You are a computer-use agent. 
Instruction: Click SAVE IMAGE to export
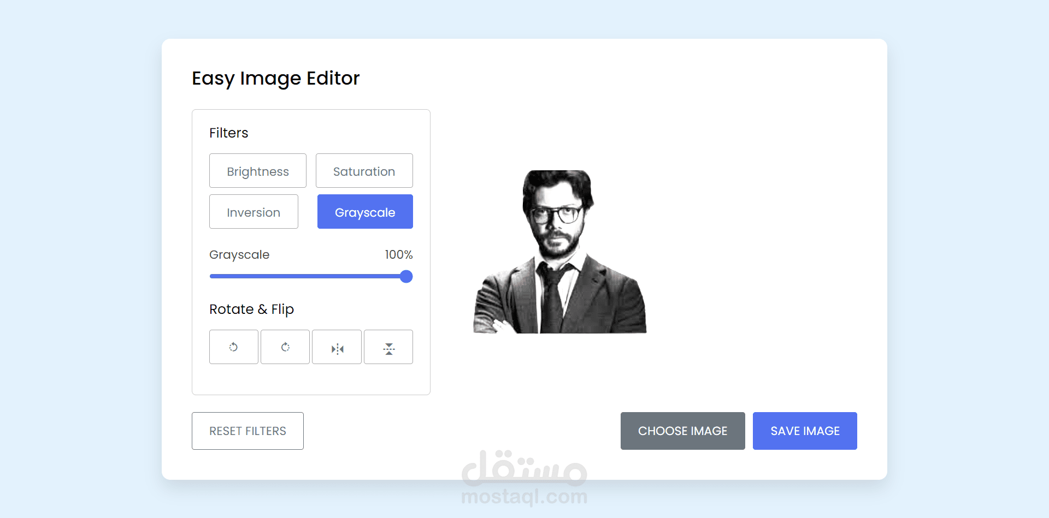tap(804, 431)
